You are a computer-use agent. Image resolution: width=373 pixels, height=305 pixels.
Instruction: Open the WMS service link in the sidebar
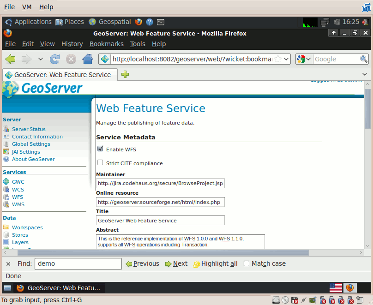point(18,204)
